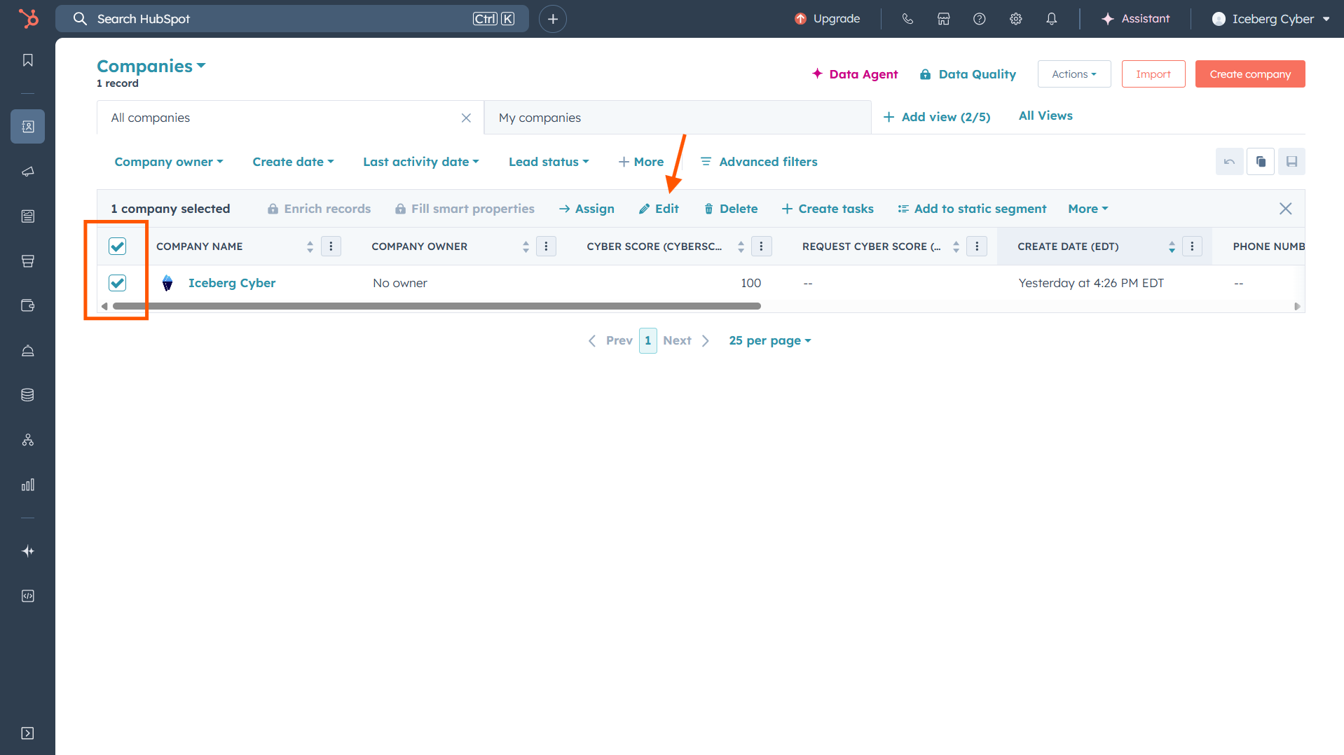Open All Views
1344x755 pixels.
click(1045, 116)
